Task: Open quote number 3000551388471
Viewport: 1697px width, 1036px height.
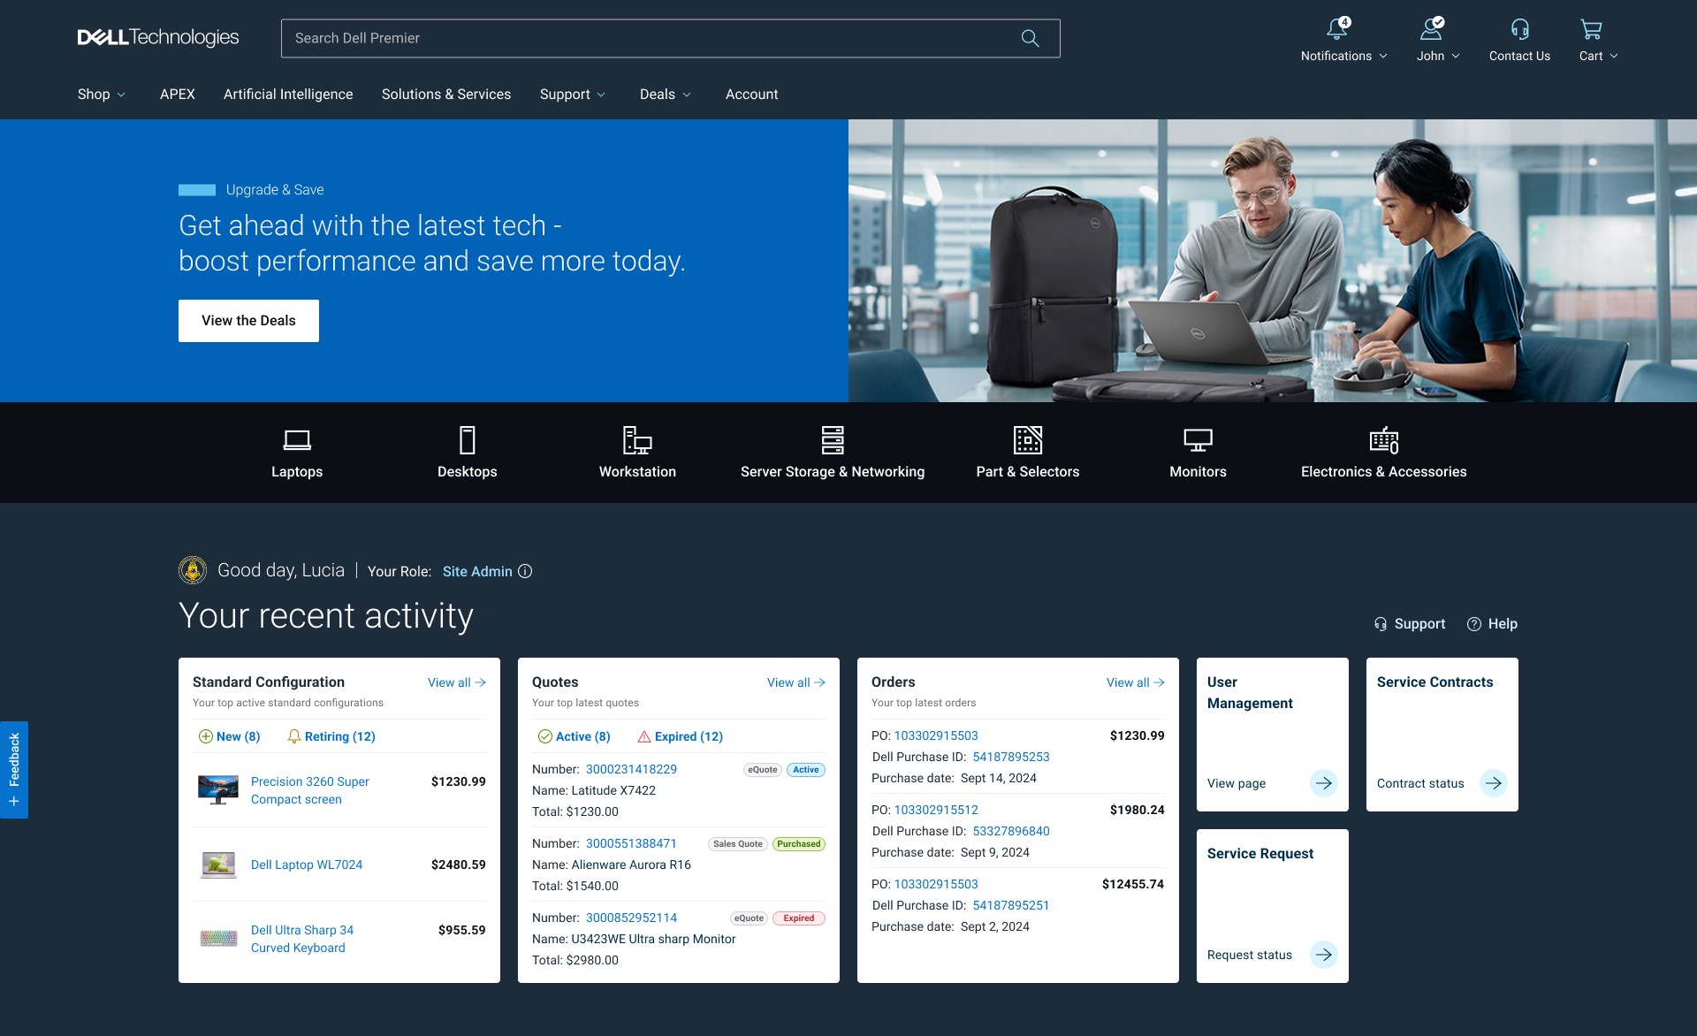Action: tap(631, 843)
